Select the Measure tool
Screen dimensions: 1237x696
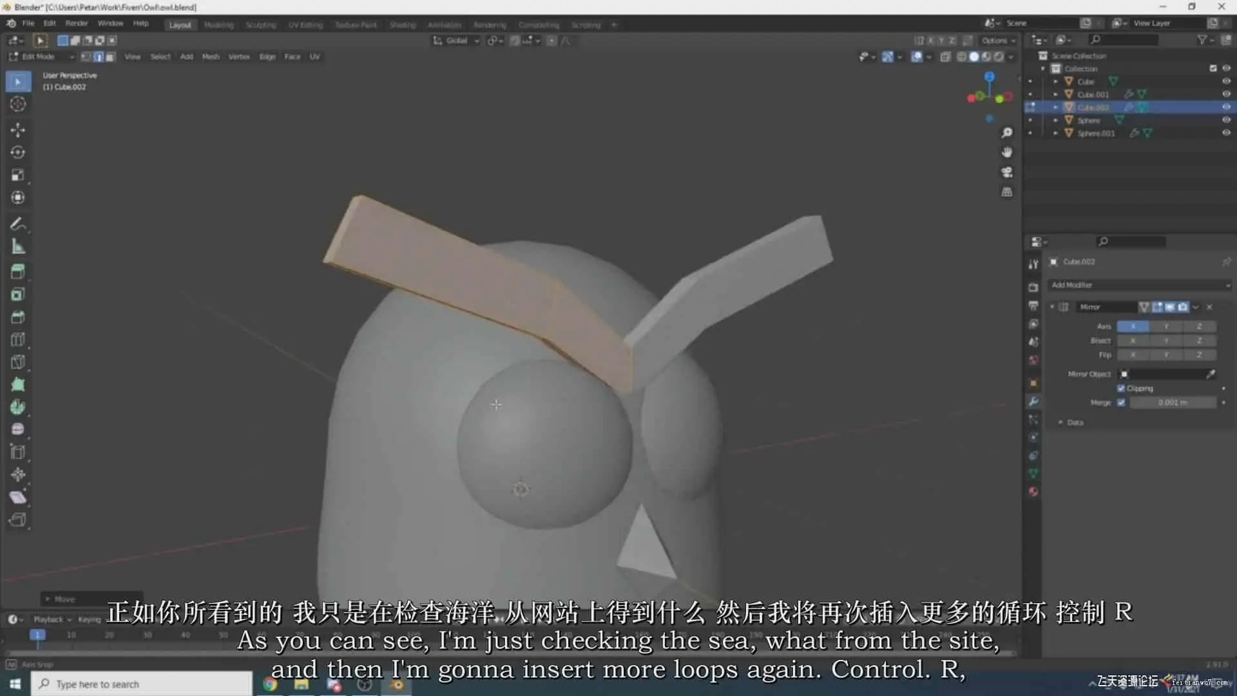18,247
